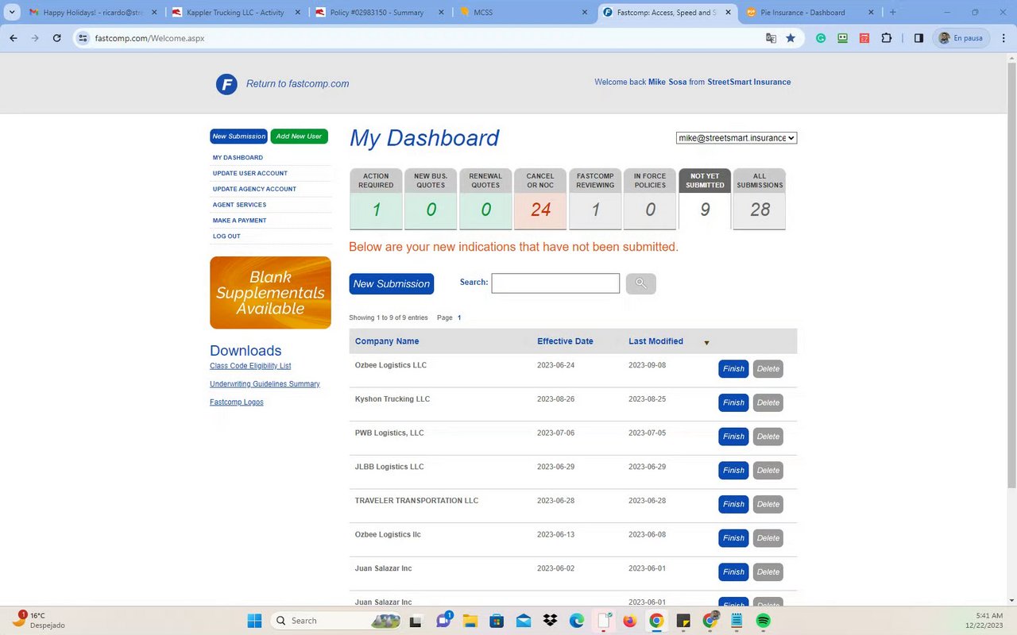This screenshot has width=1017, height=635.
Task: Click the search magnifier button beside Search field
Action: (x=640, y=283)
